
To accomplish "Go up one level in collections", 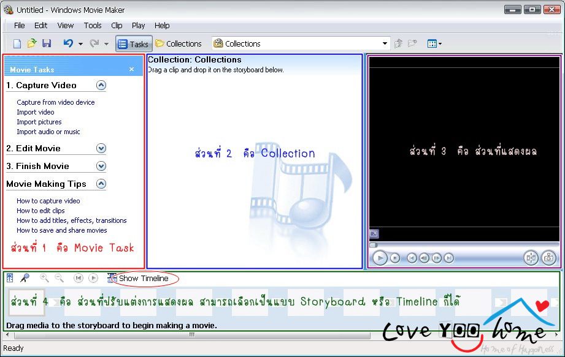I will tap(398, 44).
